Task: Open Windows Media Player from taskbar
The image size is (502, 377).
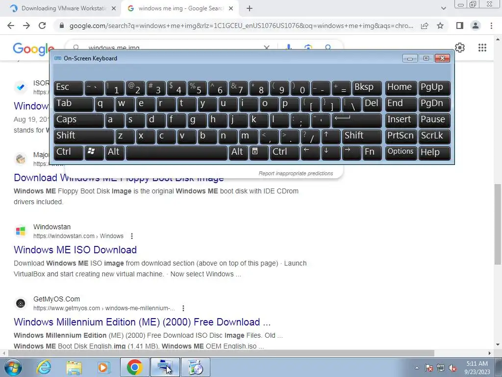Action: tap(104, 367)
